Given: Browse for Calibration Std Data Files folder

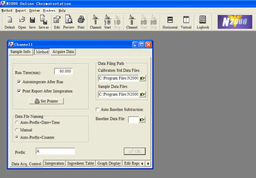Looking at the screenshot, I should point(142,78).
